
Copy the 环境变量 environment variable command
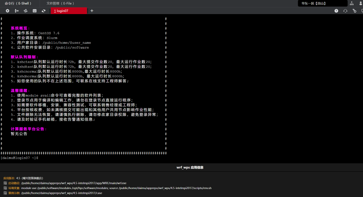click(5, 188)
